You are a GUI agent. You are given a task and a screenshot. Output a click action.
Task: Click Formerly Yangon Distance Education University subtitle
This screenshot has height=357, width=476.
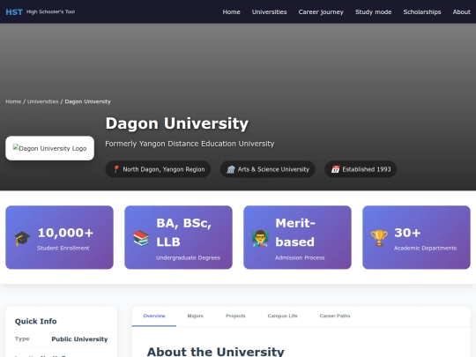[x=190, y=144]
